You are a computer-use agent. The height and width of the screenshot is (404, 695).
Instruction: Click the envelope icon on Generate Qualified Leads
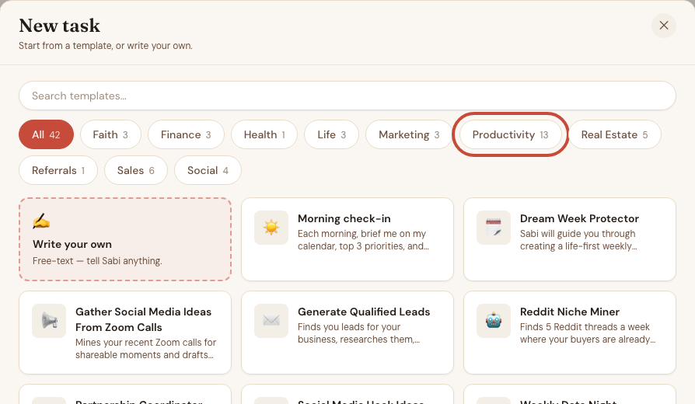(271, 321)
